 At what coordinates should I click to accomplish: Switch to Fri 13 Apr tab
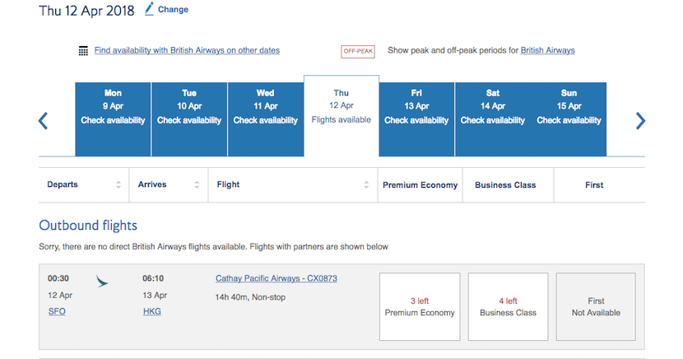click(416, 119)
